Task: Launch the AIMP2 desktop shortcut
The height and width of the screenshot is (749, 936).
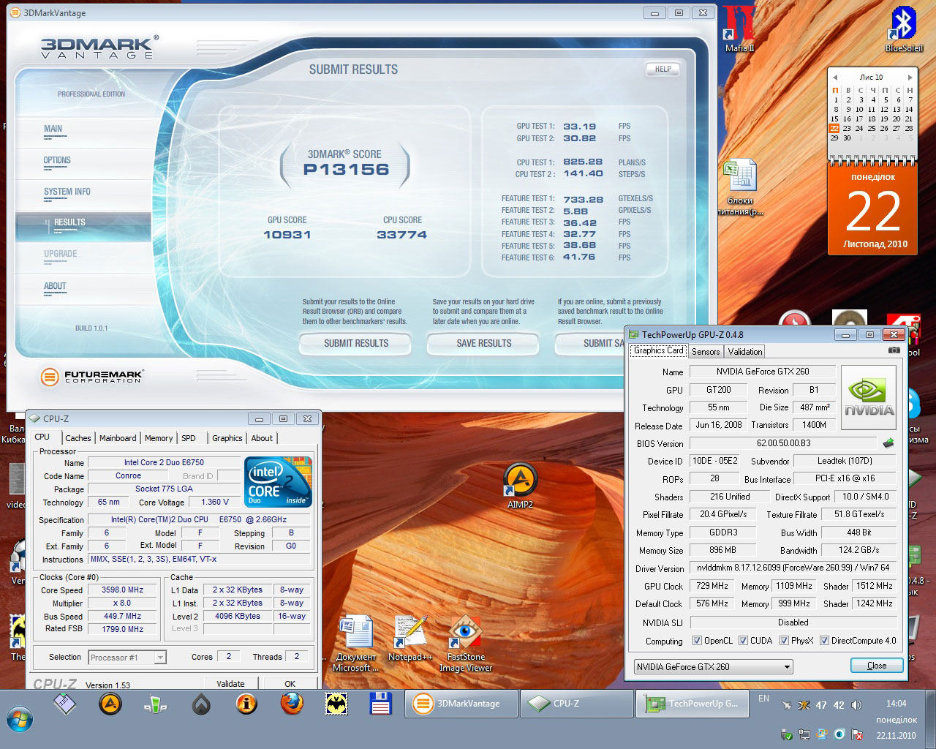Action: pyautogui.click(x=520, y=486)
